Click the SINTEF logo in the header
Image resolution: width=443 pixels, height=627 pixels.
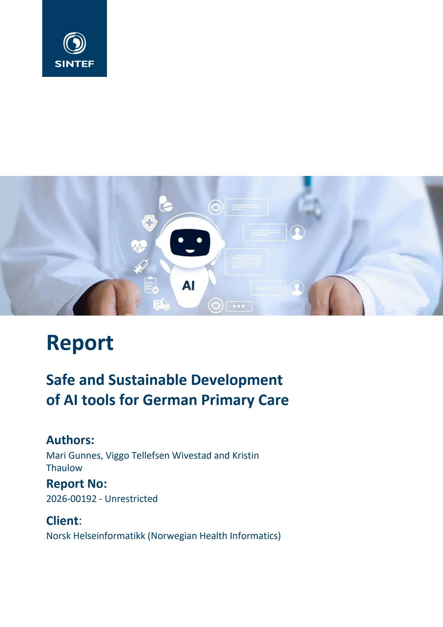74,48
